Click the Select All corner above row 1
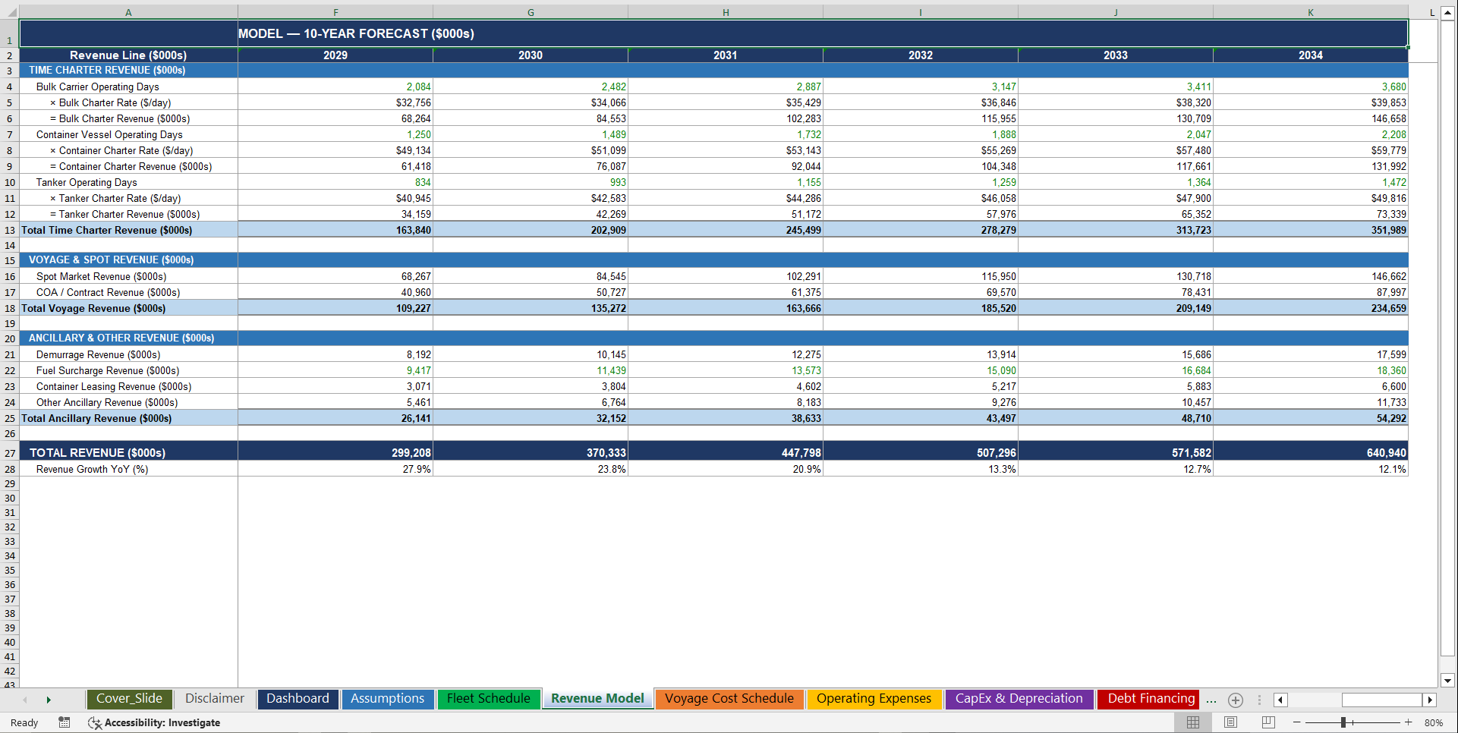Screen dimensions: 1458x733 point(11,12)
